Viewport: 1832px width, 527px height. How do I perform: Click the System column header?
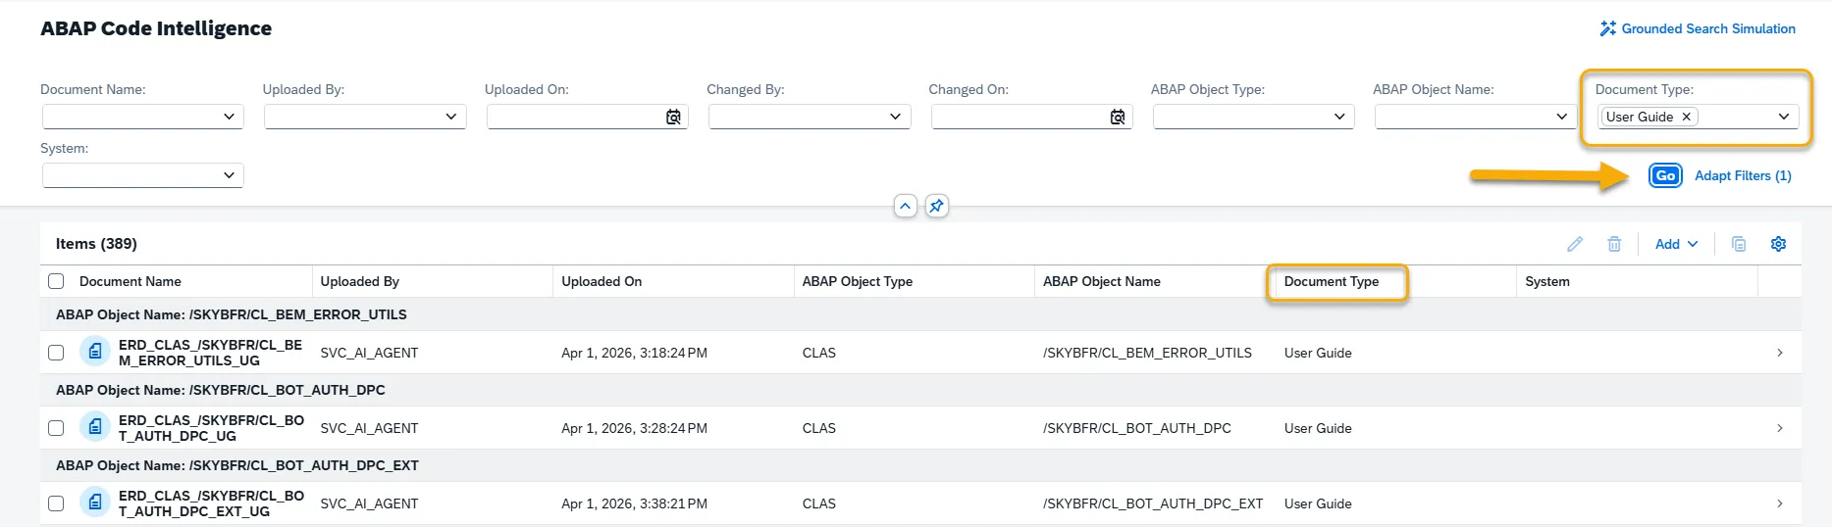(x=1546, y=281)
